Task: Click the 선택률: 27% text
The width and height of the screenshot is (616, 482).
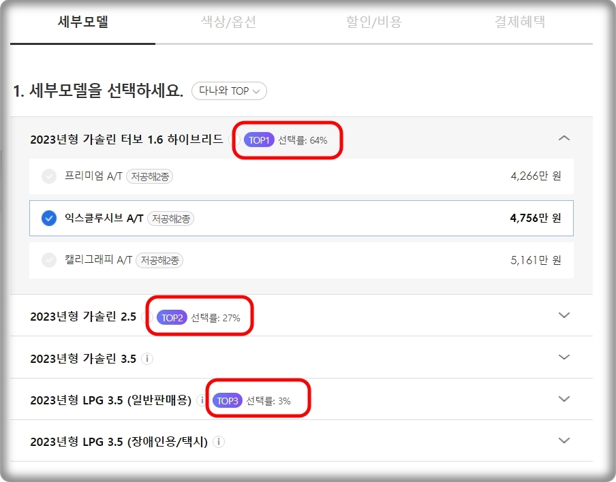Action: click(x=215, y=318)
